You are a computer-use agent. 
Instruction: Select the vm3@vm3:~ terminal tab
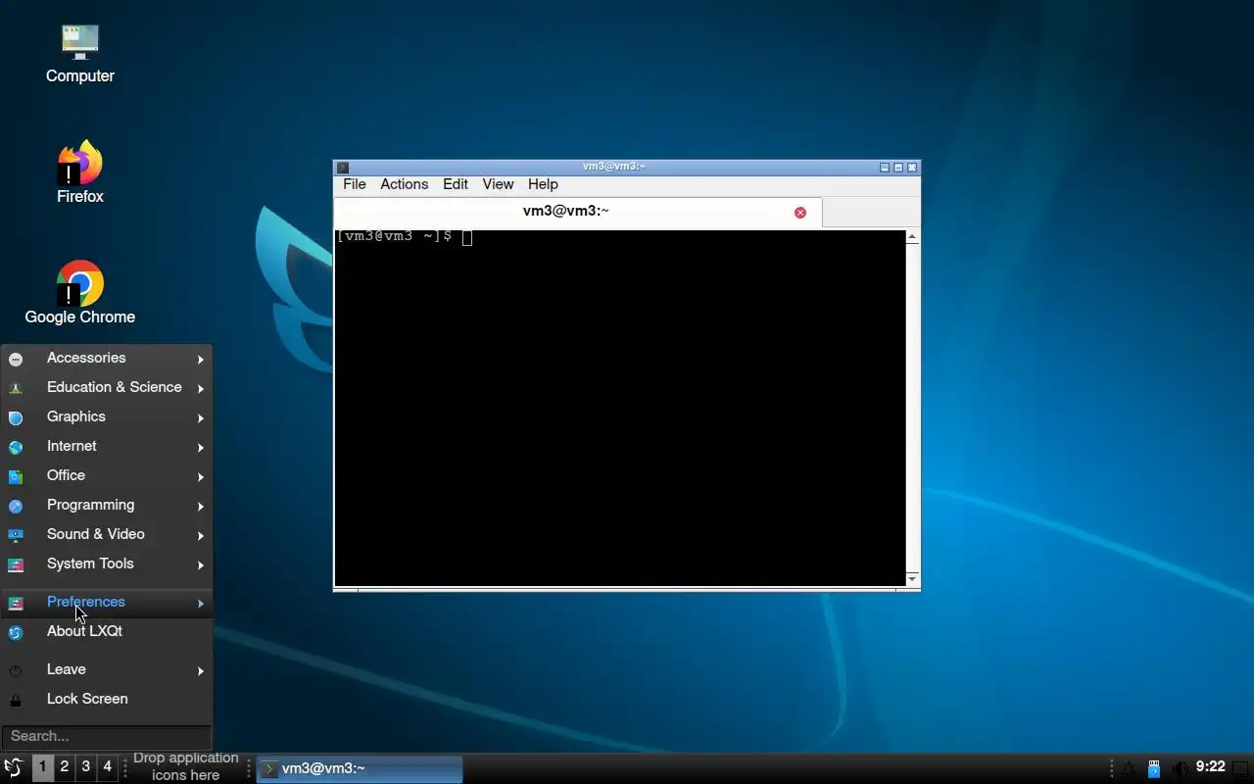pos(578,212)
